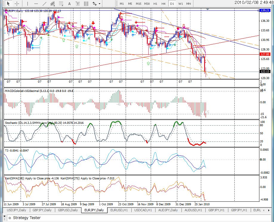
Task: Click the T3 indicator label
Action: 17,151
